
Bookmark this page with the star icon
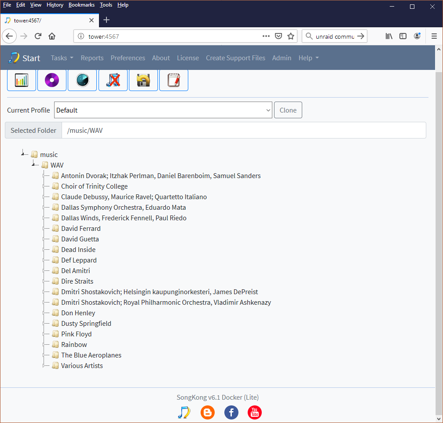tap(291, 36)
